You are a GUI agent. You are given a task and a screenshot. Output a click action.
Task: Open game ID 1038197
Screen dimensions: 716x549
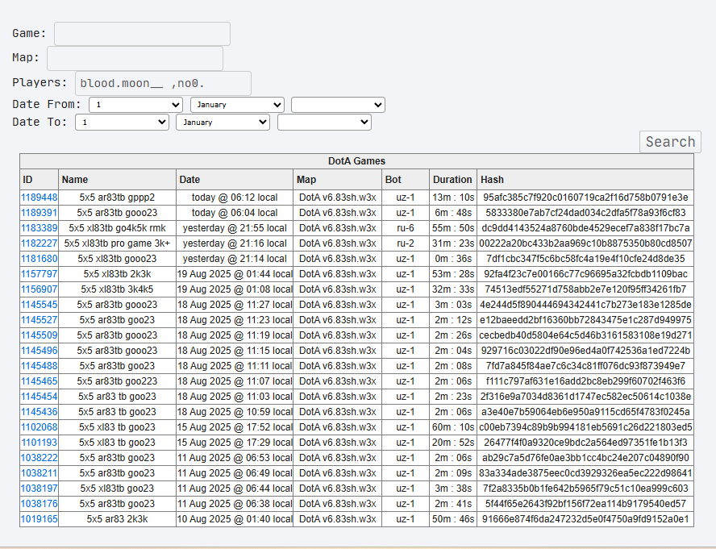[x=40, y=489]
